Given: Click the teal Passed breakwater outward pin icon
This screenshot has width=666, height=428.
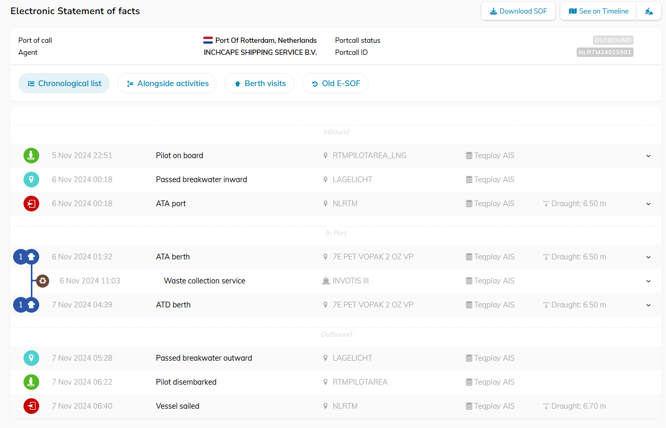Looking at the screenshot, I should 31,358.
